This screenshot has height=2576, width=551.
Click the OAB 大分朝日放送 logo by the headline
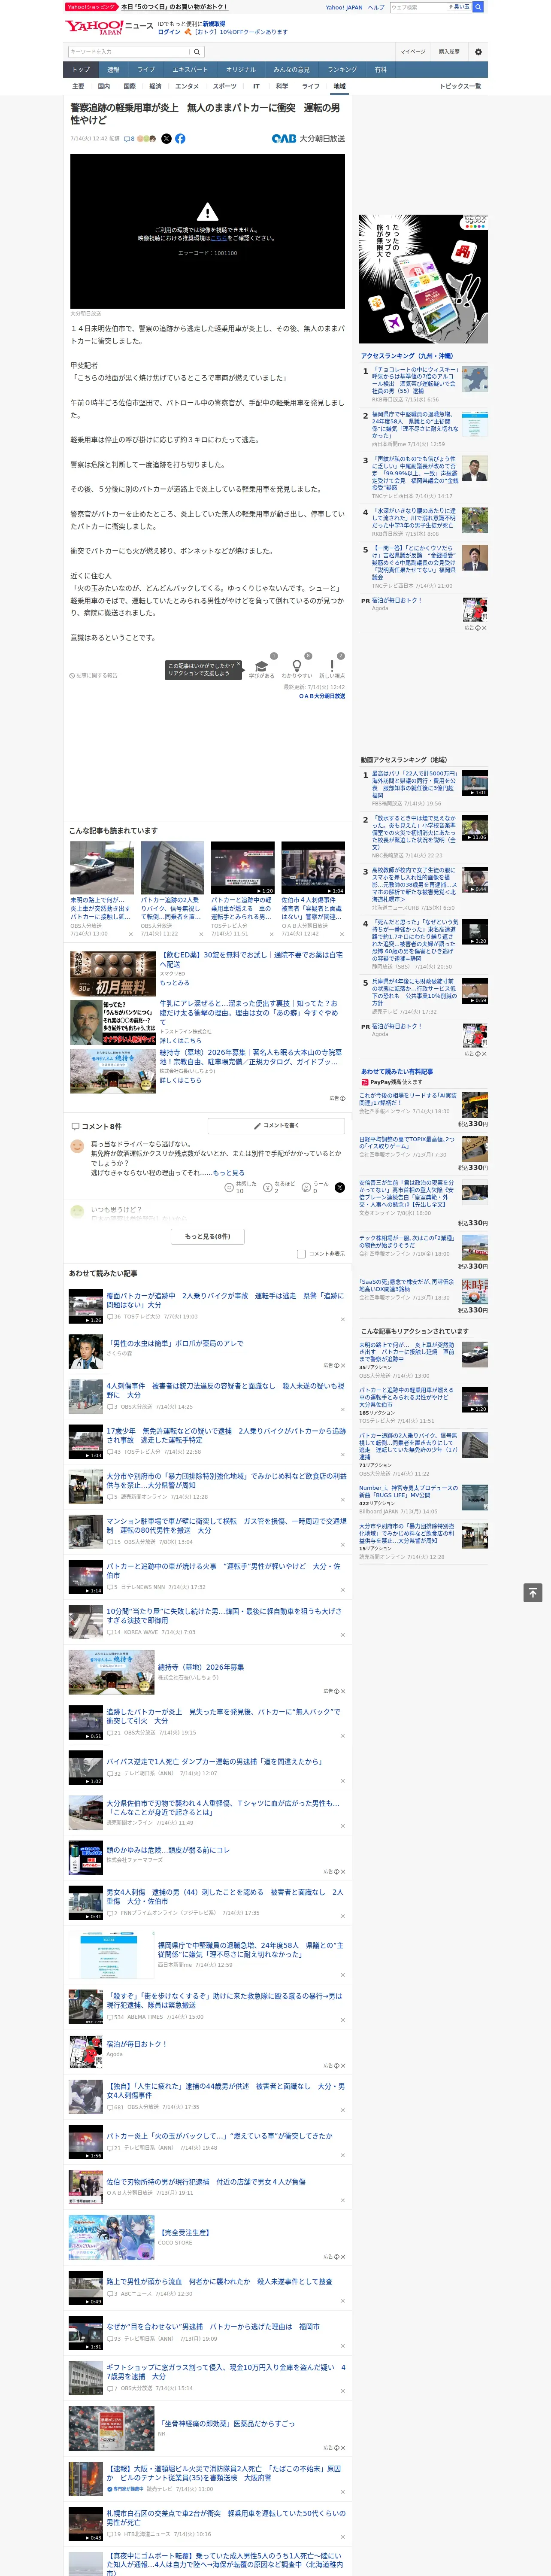(308, 139)
